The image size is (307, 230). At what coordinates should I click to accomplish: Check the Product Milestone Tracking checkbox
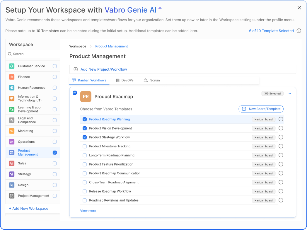85,146
